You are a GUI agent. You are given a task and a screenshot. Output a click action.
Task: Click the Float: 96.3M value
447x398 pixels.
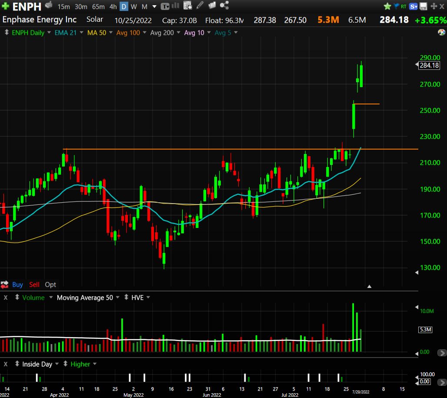[224, 20]
